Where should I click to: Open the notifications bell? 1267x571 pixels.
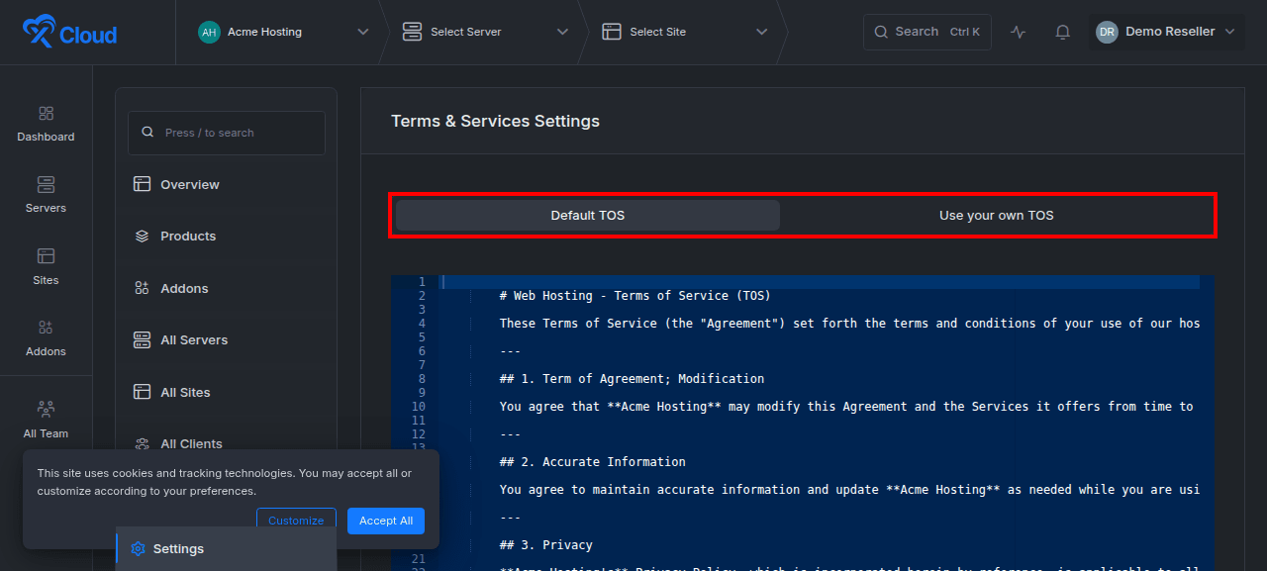click(x=1063, y=32)
